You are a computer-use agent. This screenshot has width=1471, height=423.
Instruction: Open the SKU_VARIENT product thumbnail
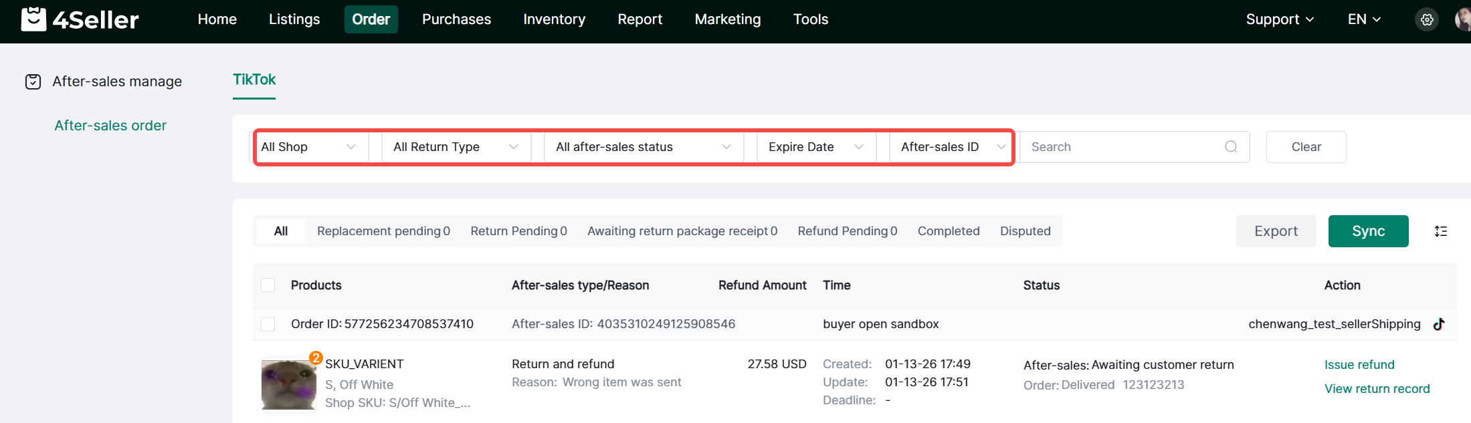pyautogui.click(x=288, y=385)
